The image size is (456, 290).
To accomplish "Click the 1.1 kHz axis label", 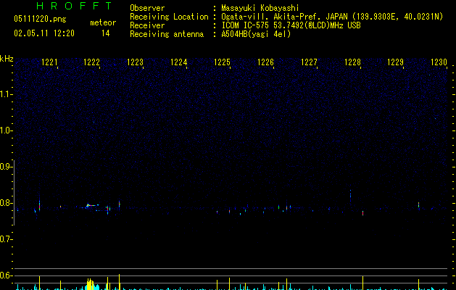I will (7, 94).
